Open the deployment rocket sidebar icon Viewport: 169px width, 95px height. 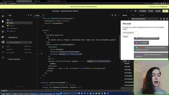tap(3, 52)
